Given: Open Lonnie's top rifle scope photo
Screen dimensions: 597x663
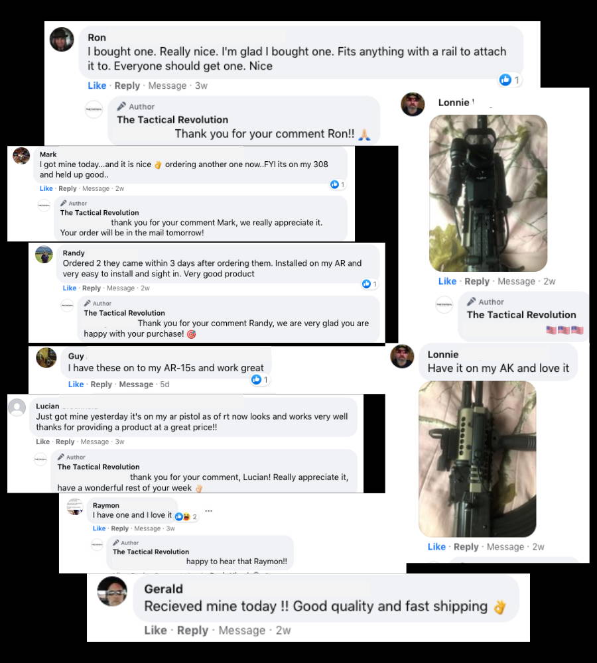Looking at the screenshot, I should click(x=488, y=193).
